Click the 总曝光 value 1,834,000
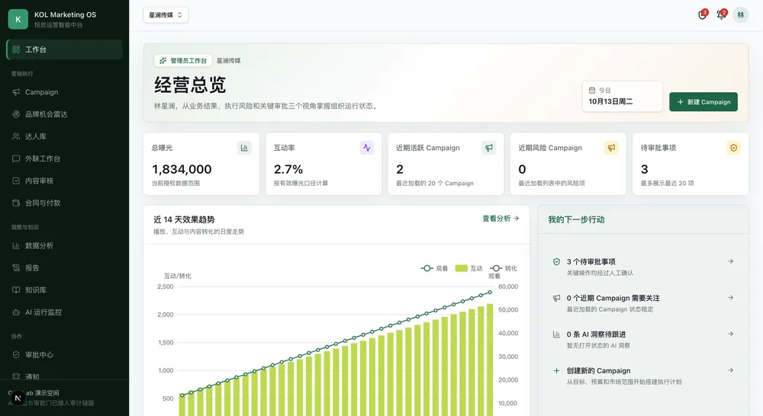Image resolution: width=763 pixels, height=416 pixels. 182,169
